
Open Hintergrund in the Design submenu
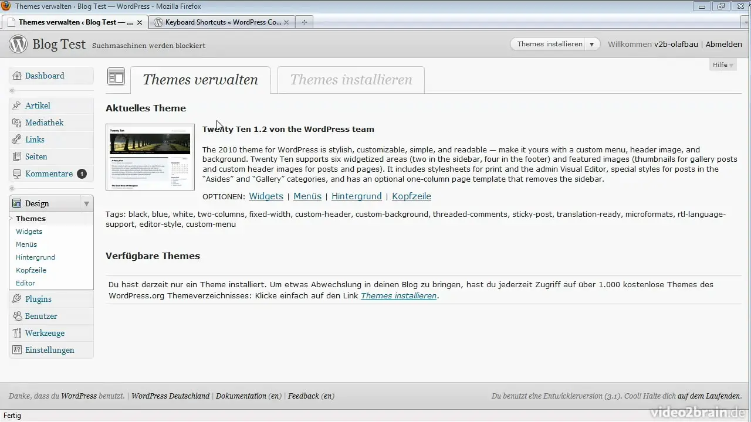(x=35, y=257)
